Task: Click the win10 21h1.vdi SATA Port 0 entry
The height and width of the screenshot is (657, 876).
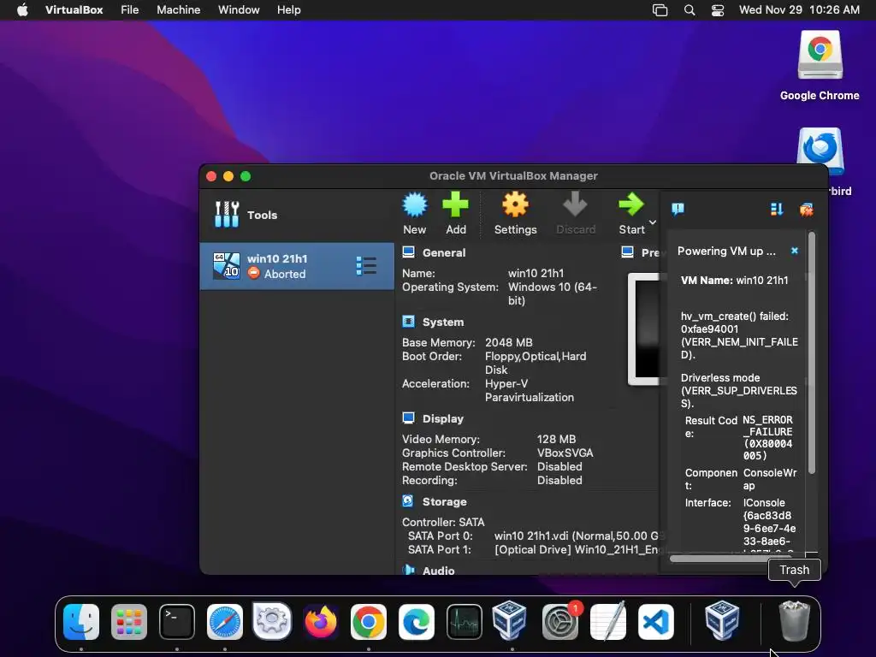Action: point(576,536)
